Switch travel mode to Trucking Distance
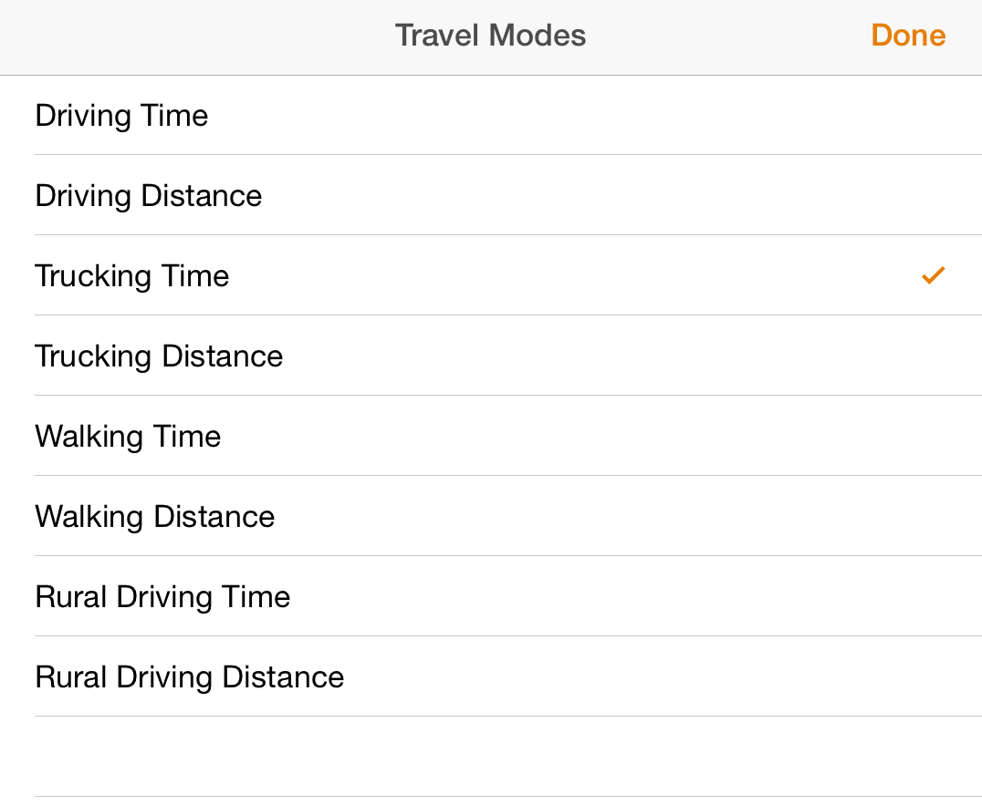The image size is (982, 805). 159,356
